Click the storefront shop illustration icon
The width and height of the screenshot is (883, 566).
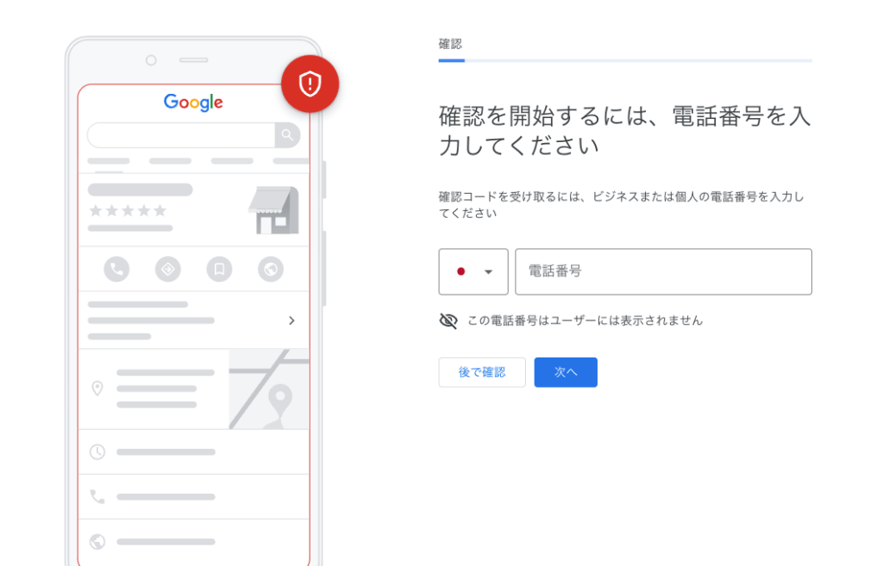pos(273,210)
